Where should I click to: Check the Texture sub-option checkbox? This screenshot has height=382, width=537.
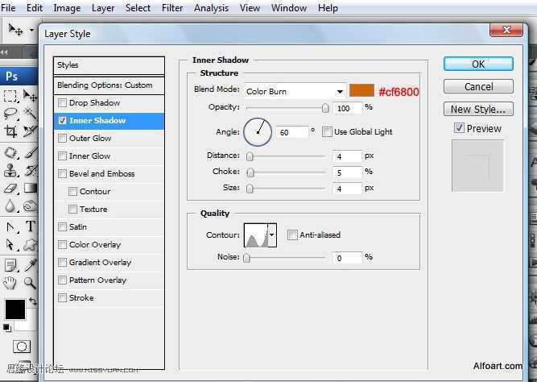pyautogui.click(x=72, y=210)
